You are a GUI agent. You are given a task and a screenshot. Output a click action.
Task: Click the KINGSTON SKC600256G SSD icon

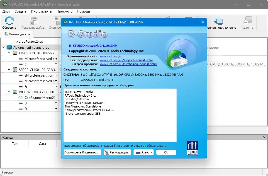15,53
